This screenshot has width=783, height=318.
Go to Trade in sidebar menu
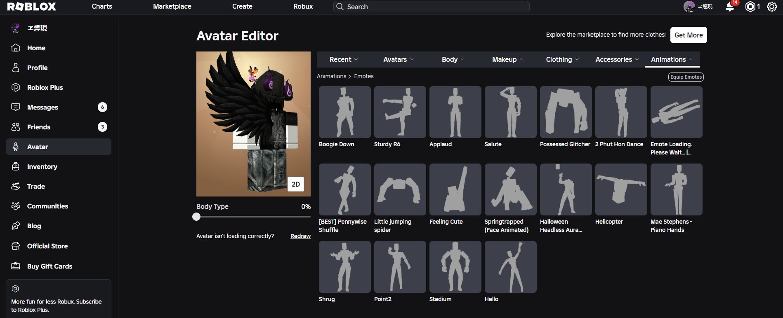(x=59, y=186)
